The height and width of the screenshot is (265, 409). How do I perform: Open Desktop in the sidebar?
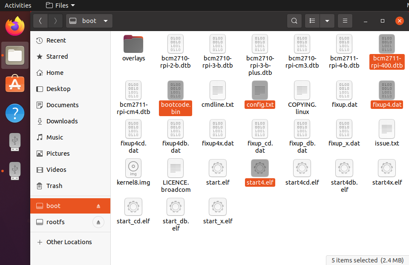click(70, 89)
